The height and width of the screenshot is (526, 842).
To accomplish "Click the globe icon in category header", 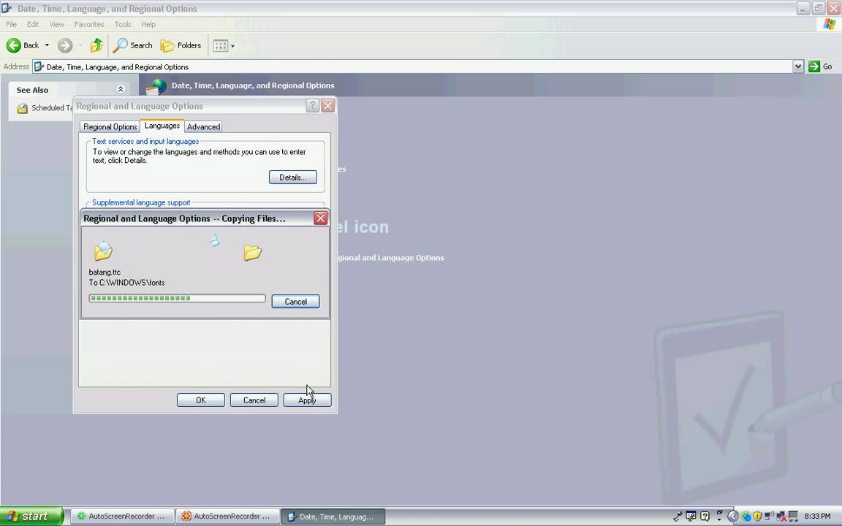I will [x=156, y=86].
